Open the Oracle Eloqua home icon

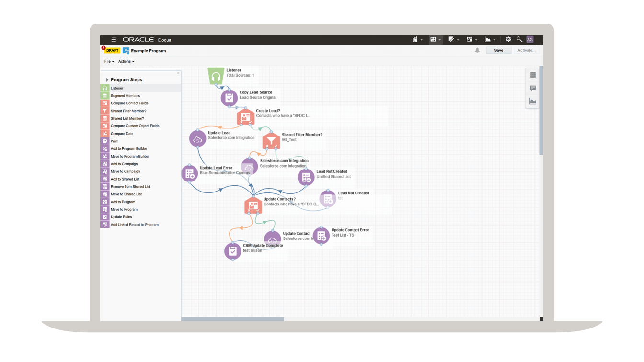415,39
